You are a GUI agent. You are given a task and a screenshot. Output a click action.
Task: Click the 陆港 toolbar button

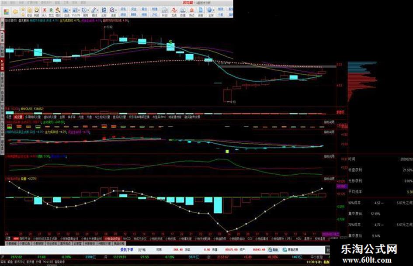(x=155, y=9)
